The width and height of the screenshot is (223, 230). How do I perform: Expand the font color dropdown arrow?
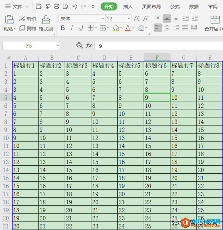point(133,28)
